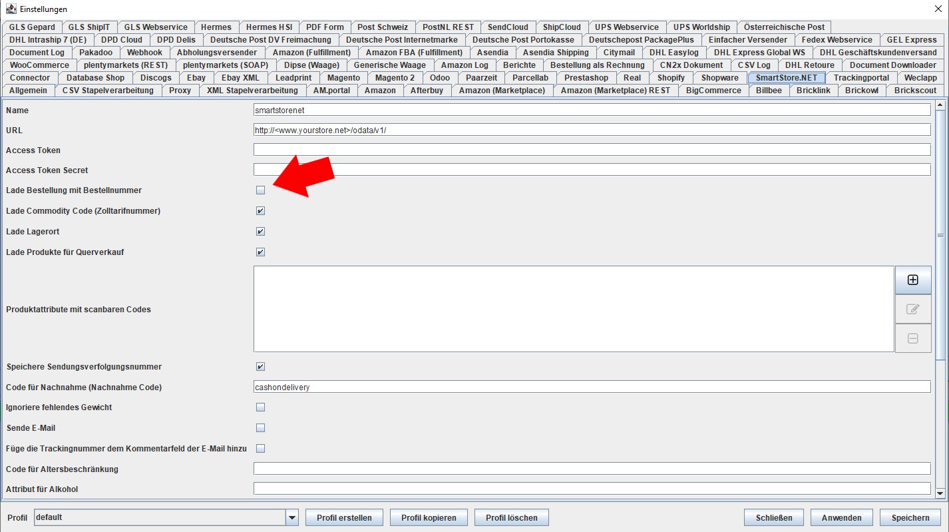Click the scrollbar down arrow
Screen dimensions: 949x532
(x=940, y=493)
